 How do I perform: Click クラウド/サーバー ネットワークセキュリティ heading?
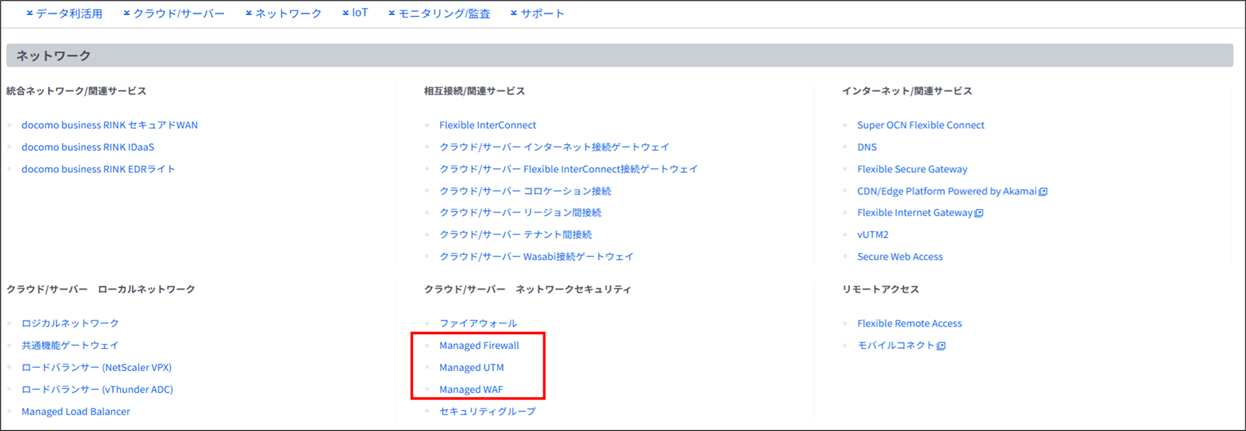click(x=527, y=289)
